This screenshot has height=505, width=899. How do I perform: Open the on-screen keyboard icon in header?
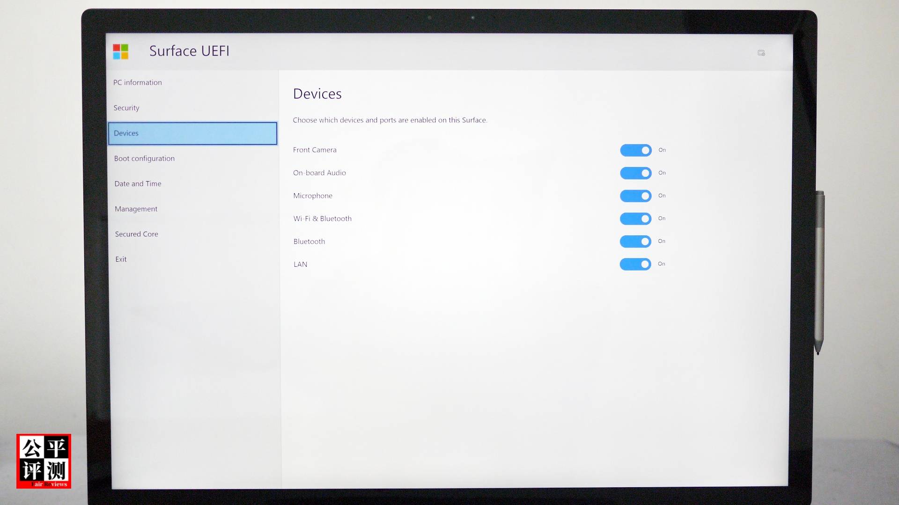tap(761, 53)
